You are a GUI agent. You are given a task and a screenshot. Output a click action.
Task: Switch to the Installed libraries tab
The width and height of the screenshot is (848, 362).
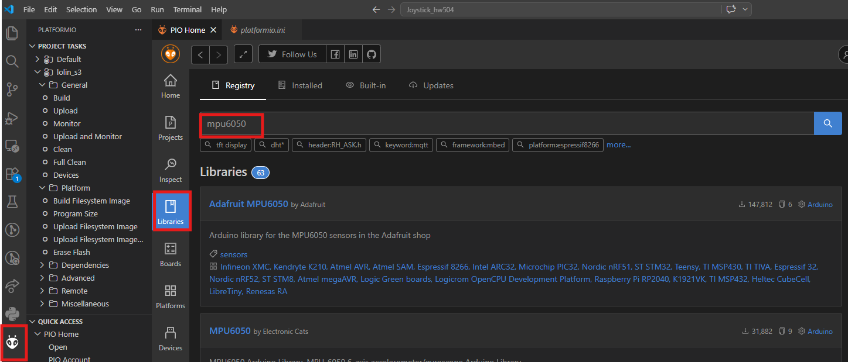point(300,85)
